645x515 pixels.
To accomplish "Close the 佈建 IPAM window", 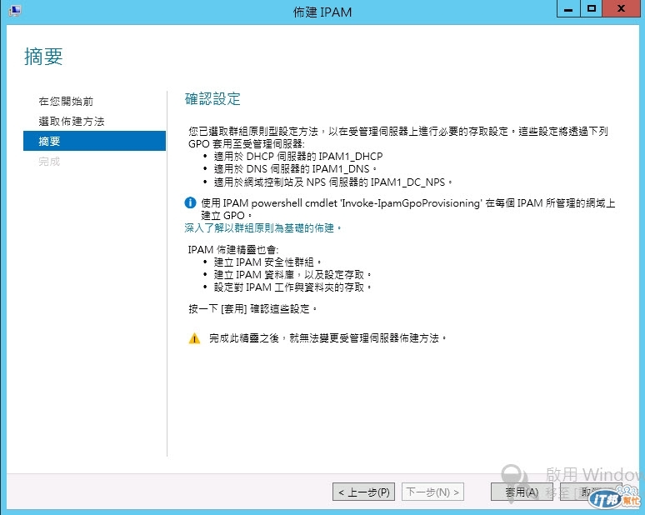I will coord(621,8).
